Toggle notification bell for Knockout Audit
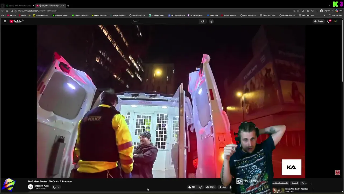This screenshot has height=194, width=344. click(x=54, y=187)
